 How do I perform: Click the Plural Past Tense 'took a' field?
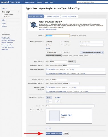pyautogui.click(x=71, y=66)
